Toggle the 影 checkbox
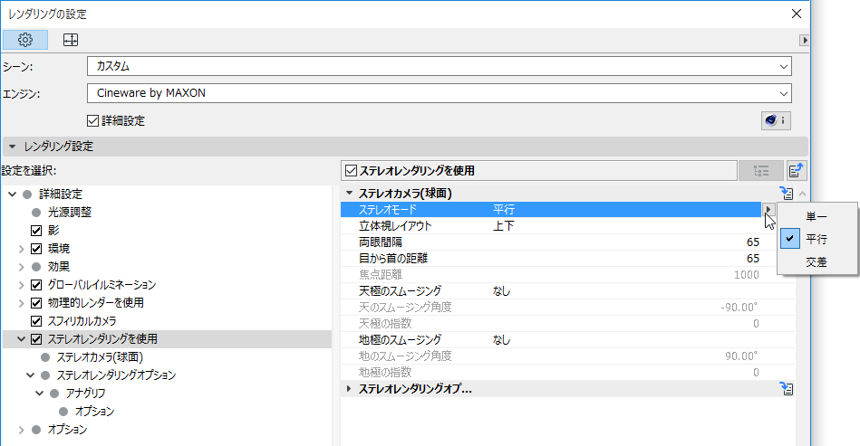Viewport: 860px width, 446px height. [36, 231]
